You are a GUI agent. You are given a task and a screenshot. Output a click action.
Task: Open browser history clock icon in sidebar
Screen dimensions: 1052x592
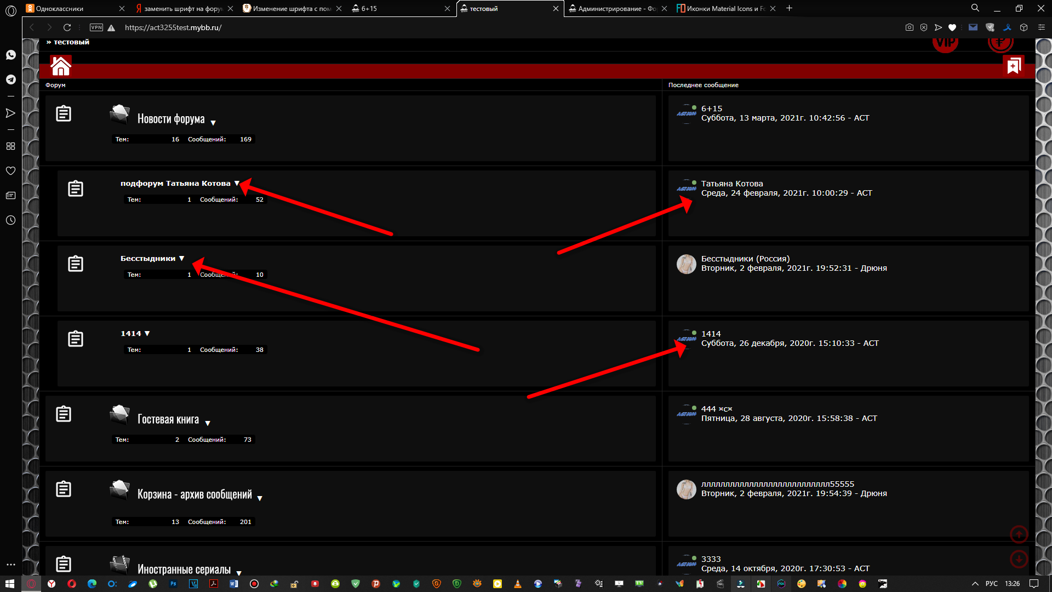pos(11,220)
